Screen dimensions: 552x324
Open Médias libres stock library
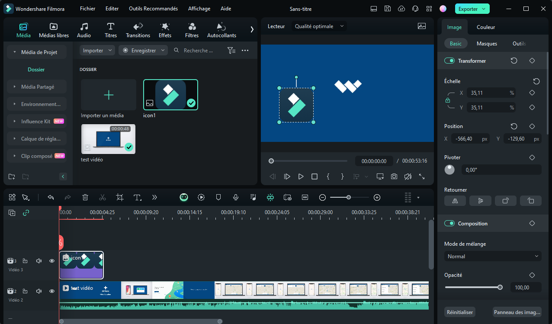coord(54,30)
